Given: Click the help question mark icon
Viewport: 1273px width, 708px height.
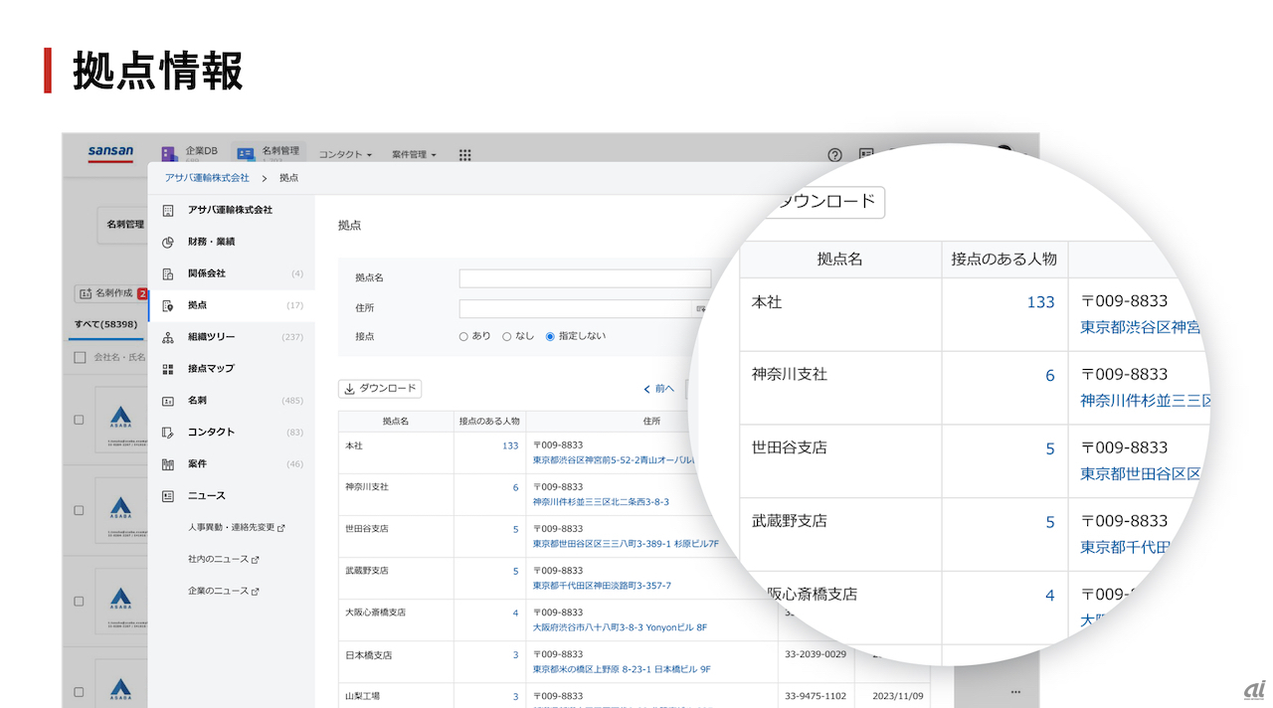Looking at the screenshot, I should click(x=835, y=155).
